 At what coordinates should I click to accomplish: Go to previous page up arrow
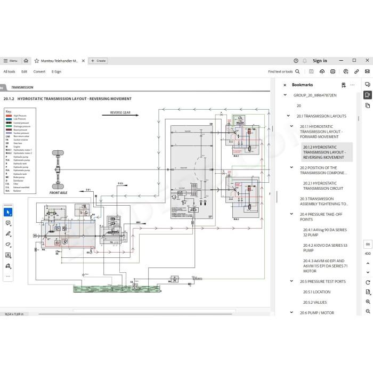coord(368,263)
